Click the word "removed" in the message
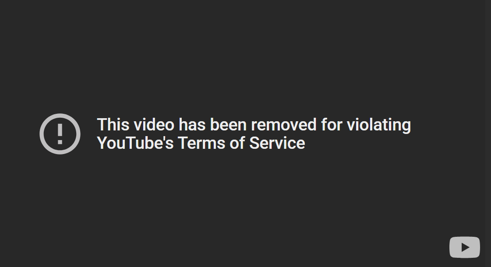 [284, 125]
